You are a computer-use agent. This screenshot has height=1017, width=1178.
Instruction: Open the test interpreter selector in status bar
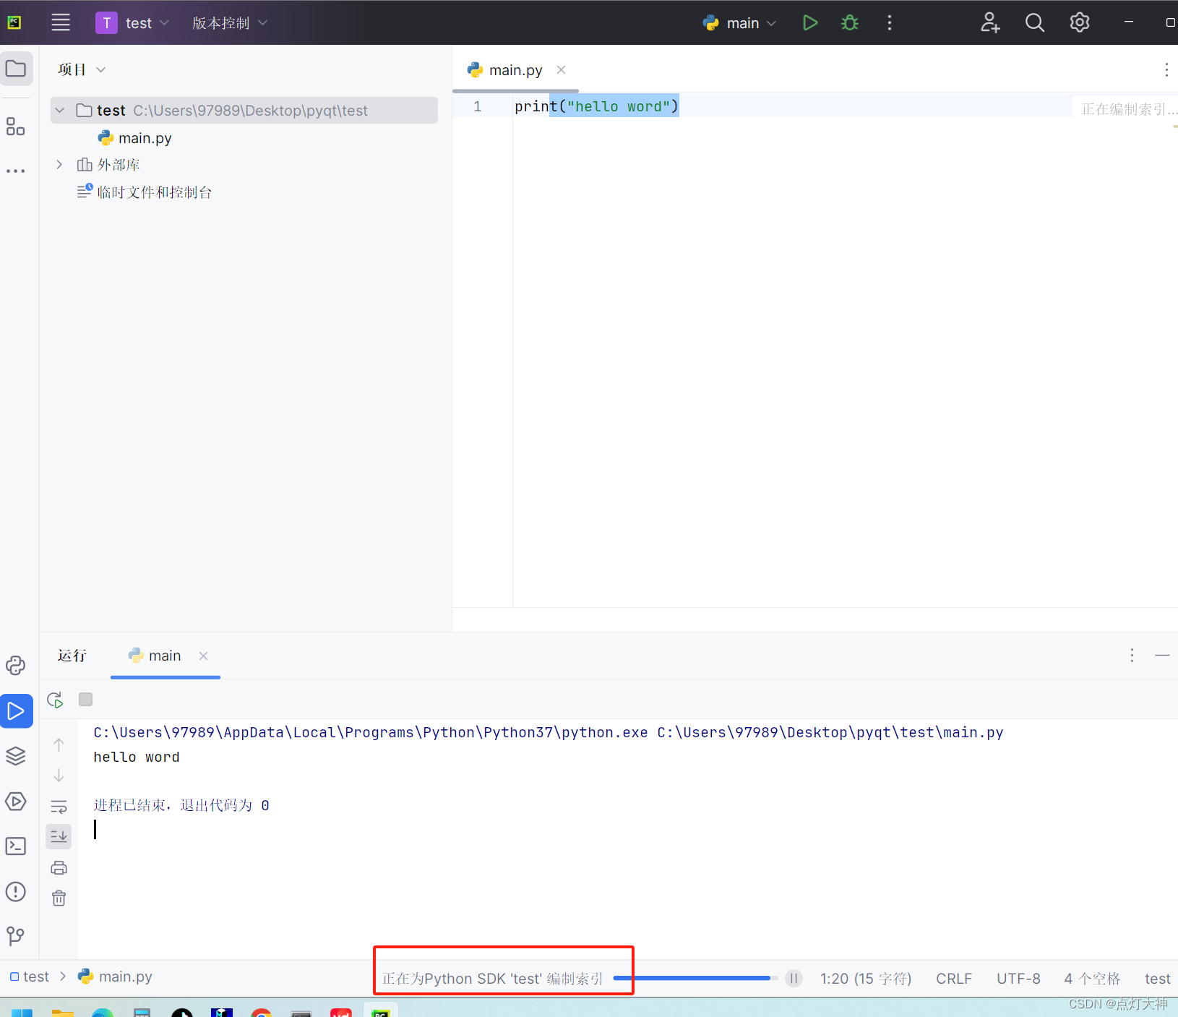1157,979
